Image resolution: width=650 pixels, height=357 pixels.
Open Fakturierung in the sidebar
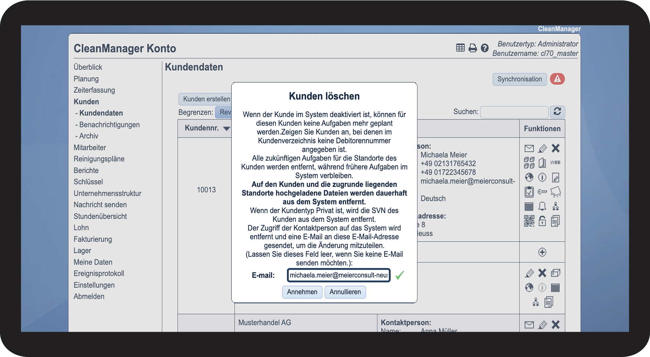[93, 239]
